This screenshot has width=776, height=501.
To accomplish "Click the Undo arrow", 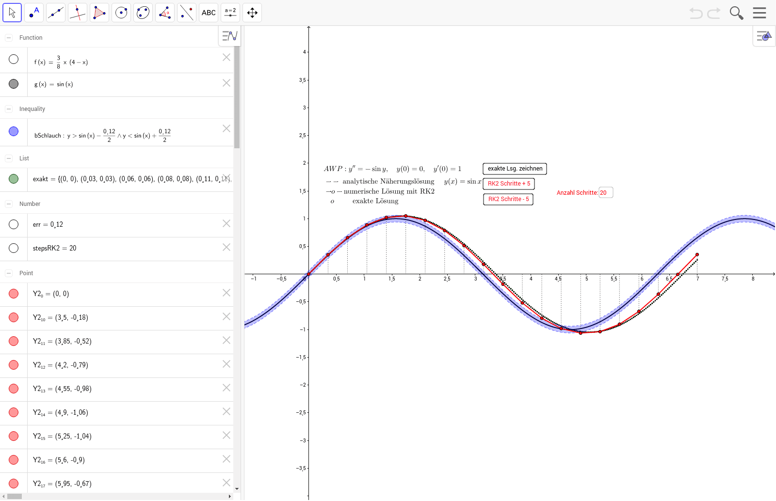I will point(696,13).
